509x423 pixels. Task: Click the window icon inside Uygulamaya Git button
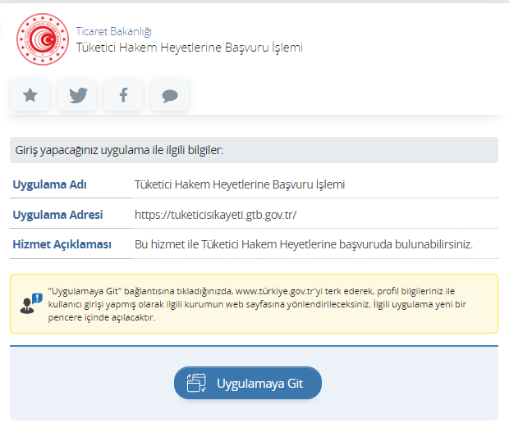pyautogui.click(x=195, y=383)
